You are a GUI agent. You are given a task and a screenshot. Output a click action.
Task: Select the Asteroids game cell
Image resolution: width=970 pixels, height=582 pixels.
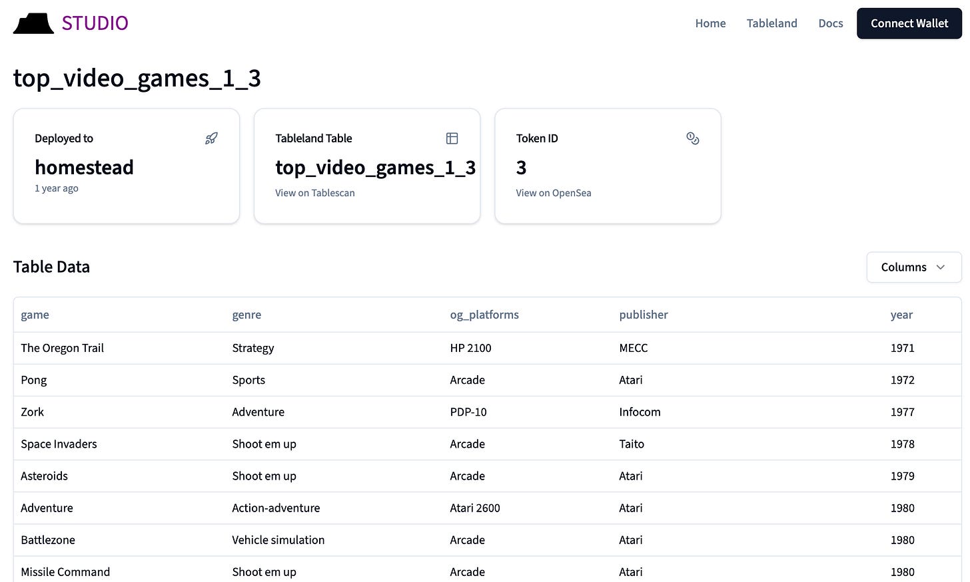pyautogui.click(x=44, y=476)
